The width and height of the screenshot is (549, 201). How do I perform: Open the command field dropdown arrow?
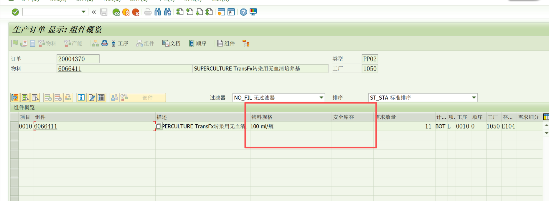[x=84, y=12]
